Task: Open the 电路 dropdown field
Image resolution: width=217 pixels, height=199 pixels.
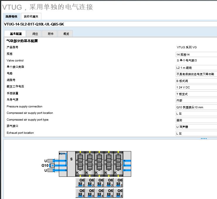Action: (196, 74)
